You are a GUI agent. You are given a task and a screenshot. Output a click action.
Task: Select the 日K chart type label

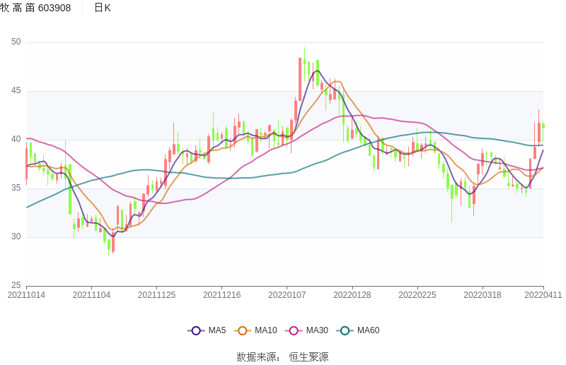103,8
